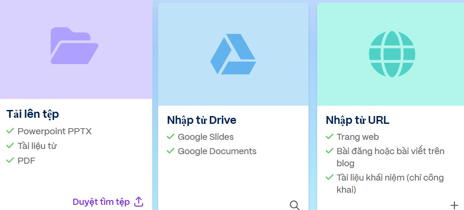Click the teal globe icon
The width and height of the screenshot is (464, 210).
tap(392, 54)
